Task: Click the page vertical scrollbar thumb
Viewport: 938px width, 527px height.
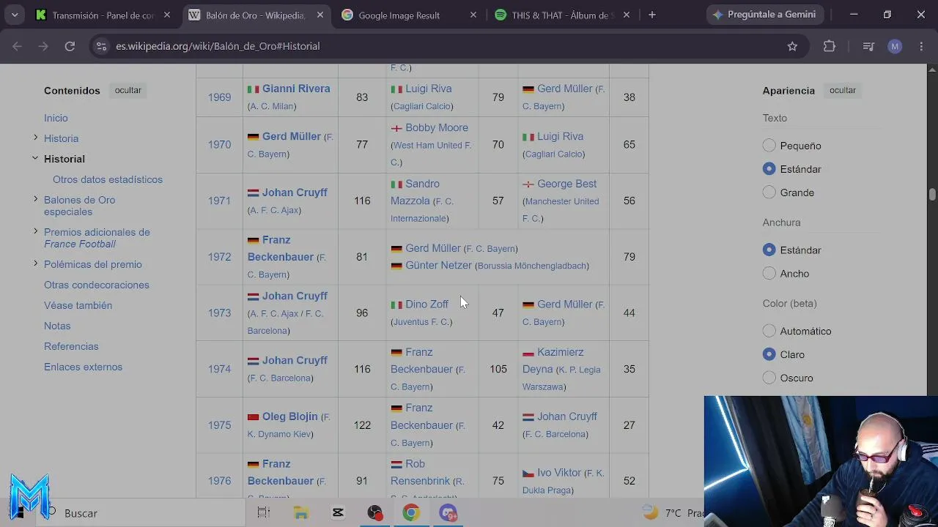Action: click(x=932, y=194)
